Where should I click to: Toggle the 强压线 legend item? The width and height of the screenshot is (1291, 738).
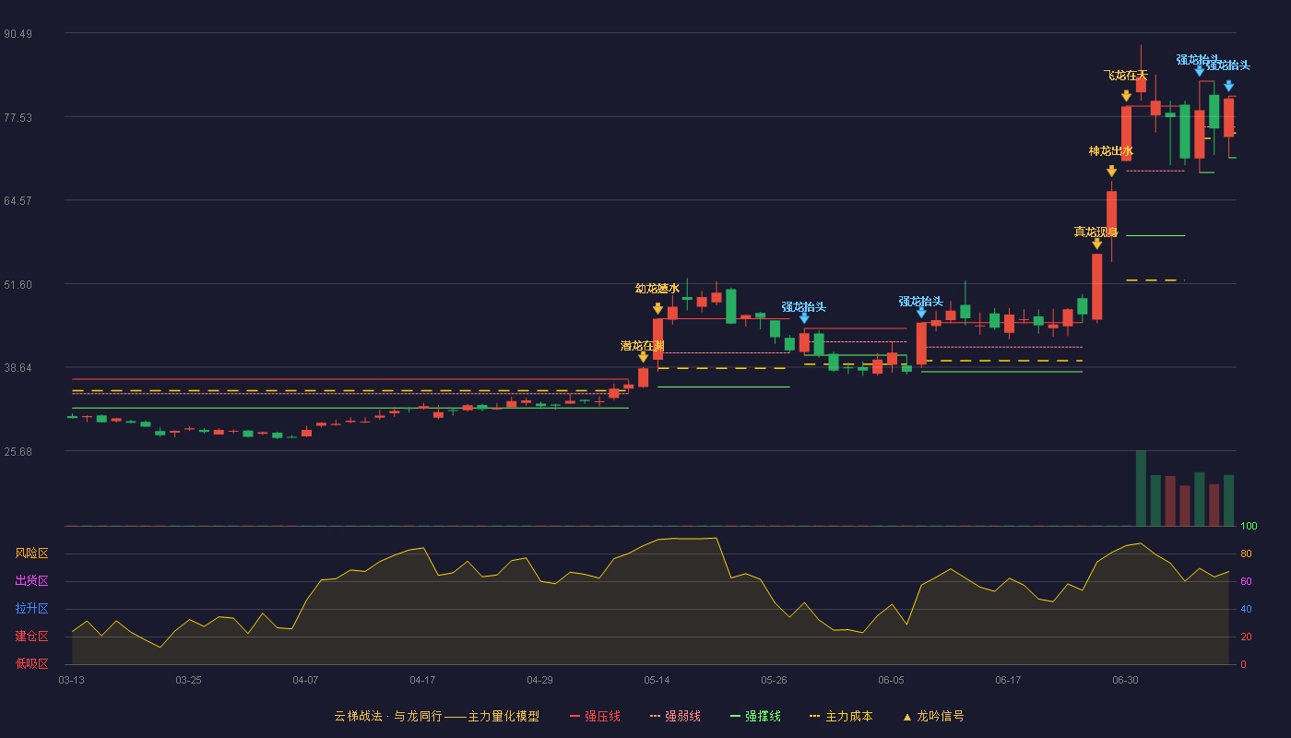pyautogui.click(x=595, y=716)
